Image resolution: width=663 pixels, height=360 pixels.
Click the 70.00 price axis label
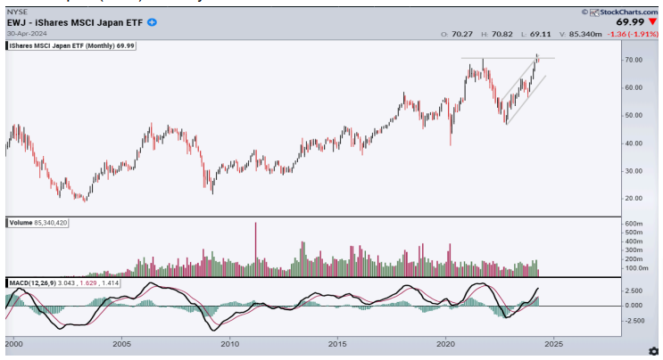coord(634,60)
